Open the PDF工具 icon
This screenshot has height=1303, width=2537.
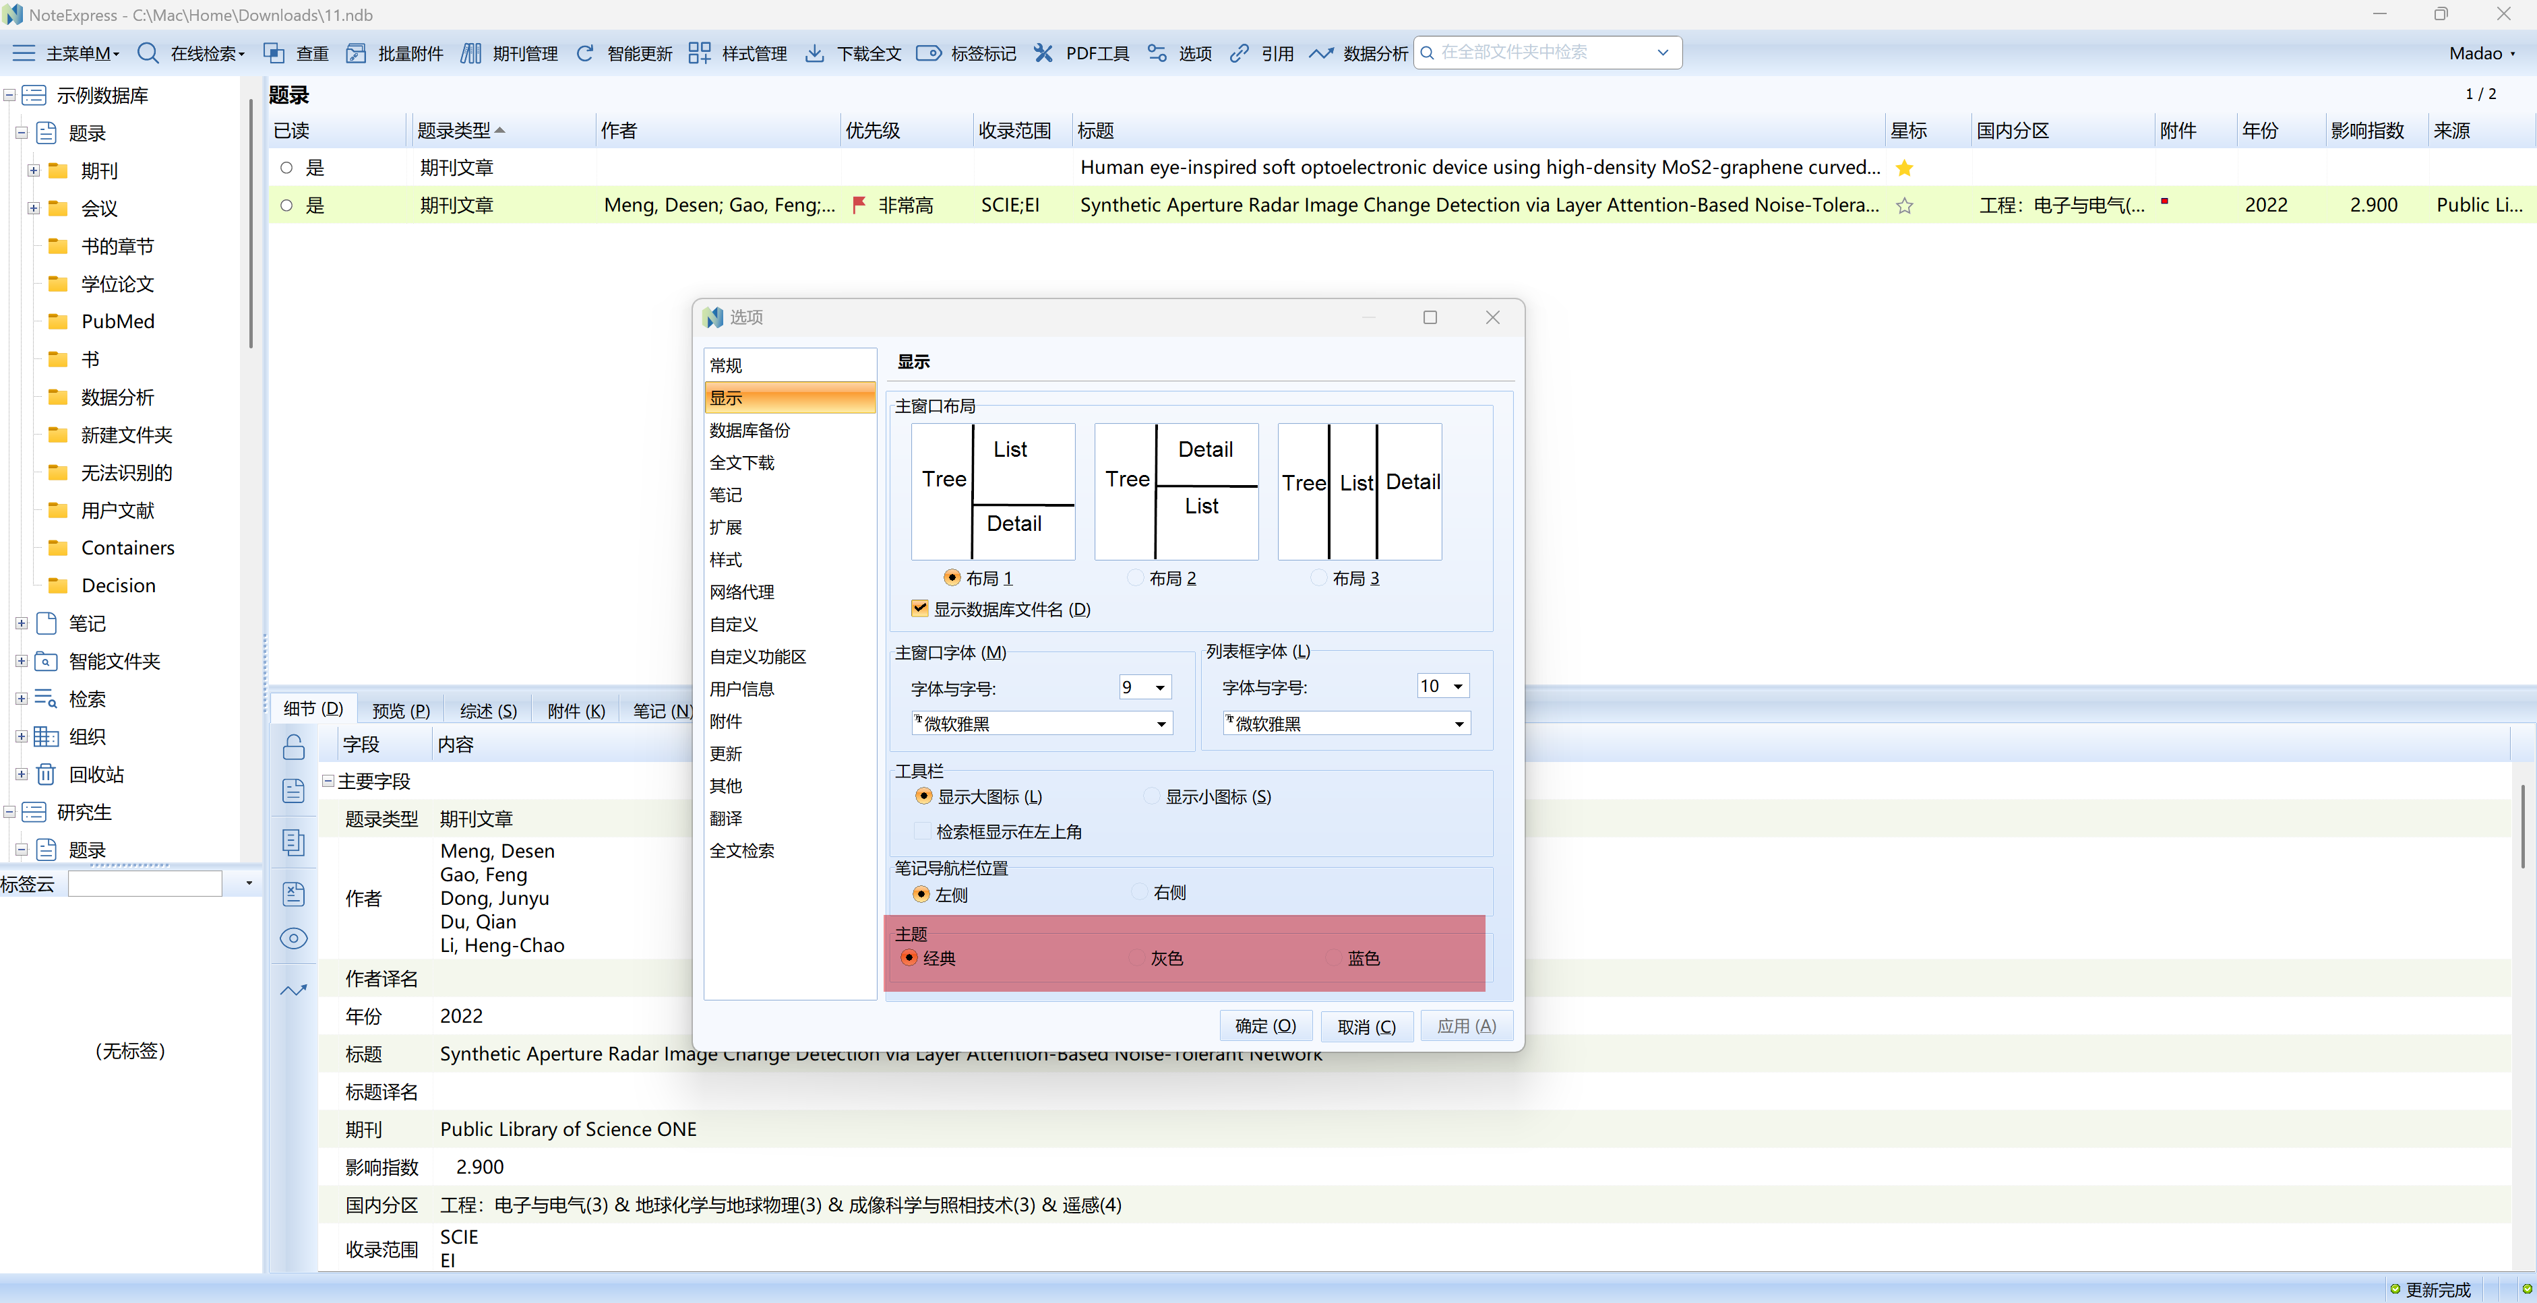pos(1044,53)
